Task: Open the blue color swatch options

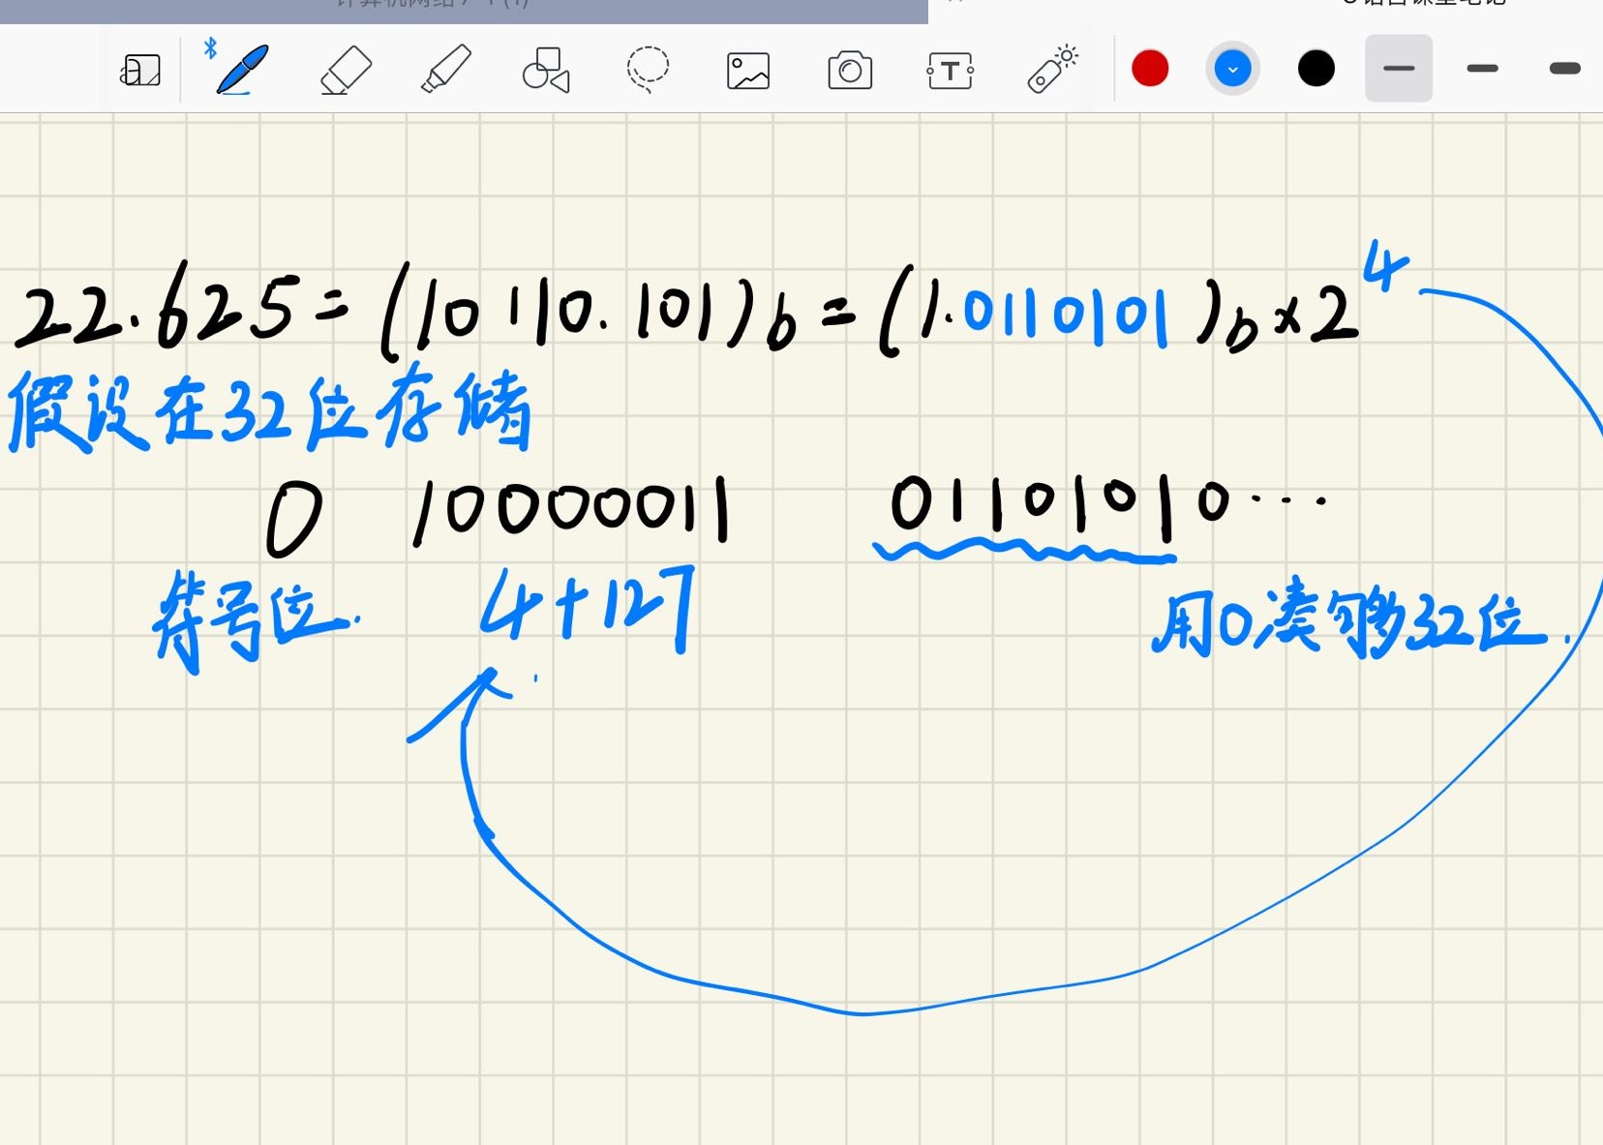Action: click(x=1232, y=69)
